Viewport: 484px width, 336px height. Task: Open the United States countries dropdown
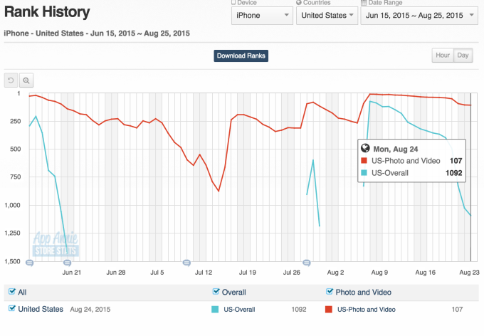[x=326, y=15]
